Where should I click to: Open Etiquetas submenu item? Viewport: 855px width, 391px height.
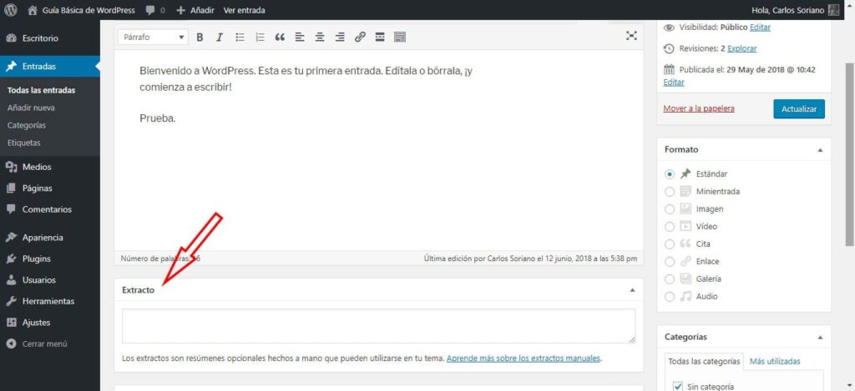(x=24, y=143)
